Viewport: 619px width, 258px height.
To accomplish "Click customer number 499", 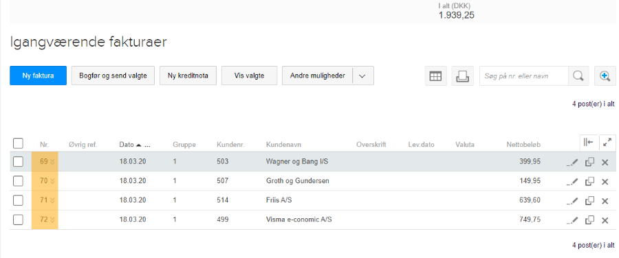I will click(223, 220).
